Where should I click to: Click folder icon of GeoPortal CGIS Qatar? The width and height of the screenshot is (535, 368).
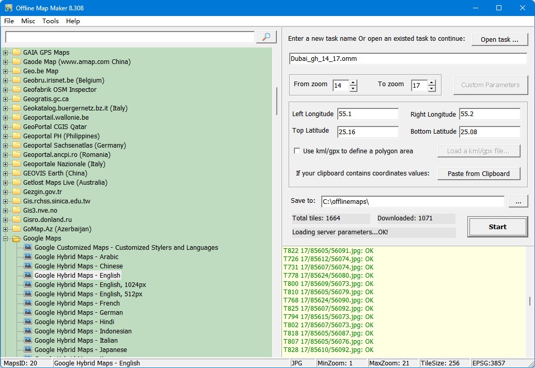pyautogui.click(x=17, y=126)
